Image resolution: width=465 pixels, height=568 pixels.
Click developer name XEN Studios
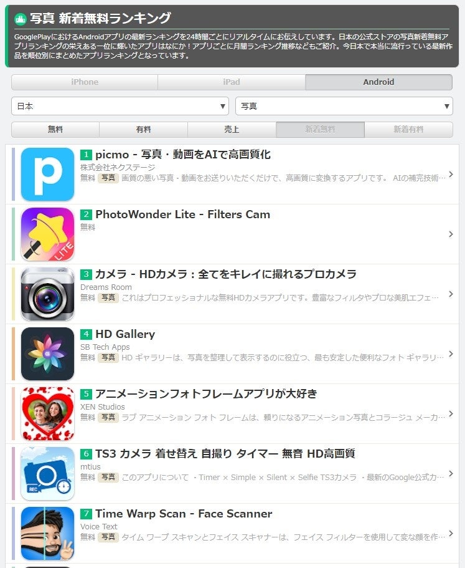pos(102,407)
